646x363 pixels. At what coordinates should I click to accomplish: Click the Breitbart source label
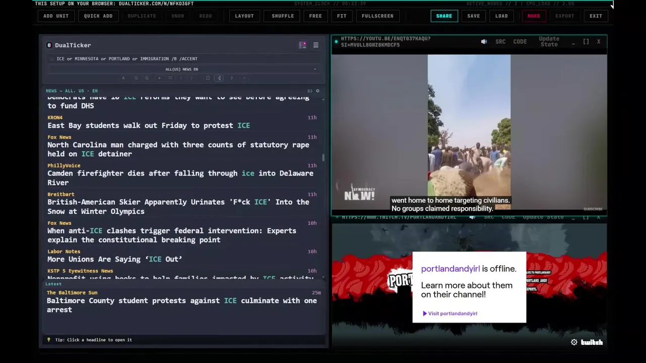click(61, 194)
